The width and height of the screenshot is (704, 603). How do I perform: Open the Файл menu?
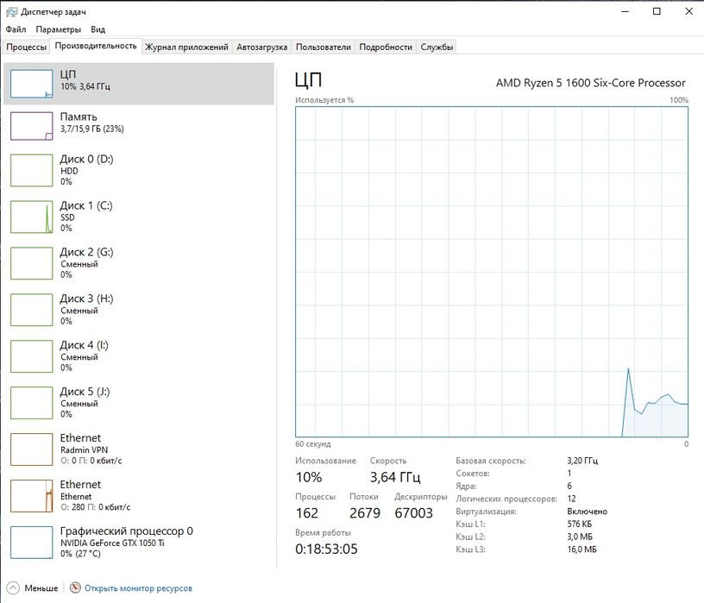pyautogui.click(x=16, y=29)
